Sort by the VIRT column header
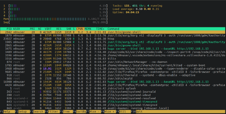The image size is (226, 114). pos(48,29)
